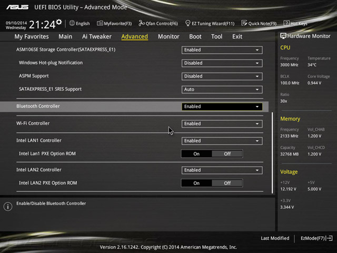Set Intel Lan1 PXE Option ROM to Off
The image size is (337, 253).
pos(227,154)
